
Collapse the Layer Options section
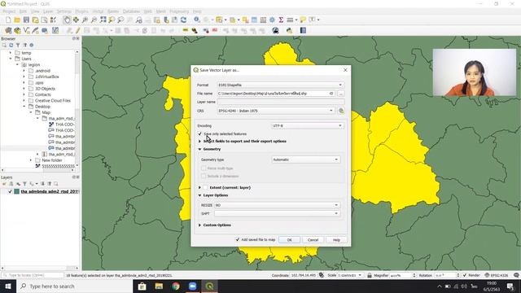tap(199, 195)
